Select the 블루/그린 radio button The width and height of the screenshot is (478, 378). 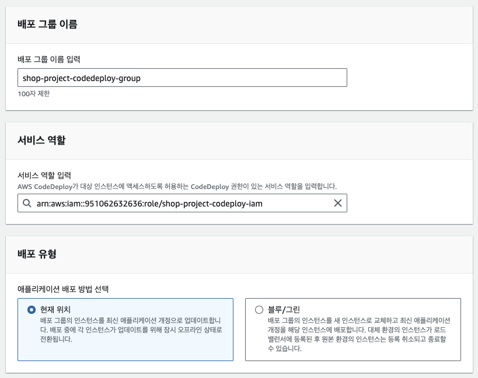click(x=259, y=310)
